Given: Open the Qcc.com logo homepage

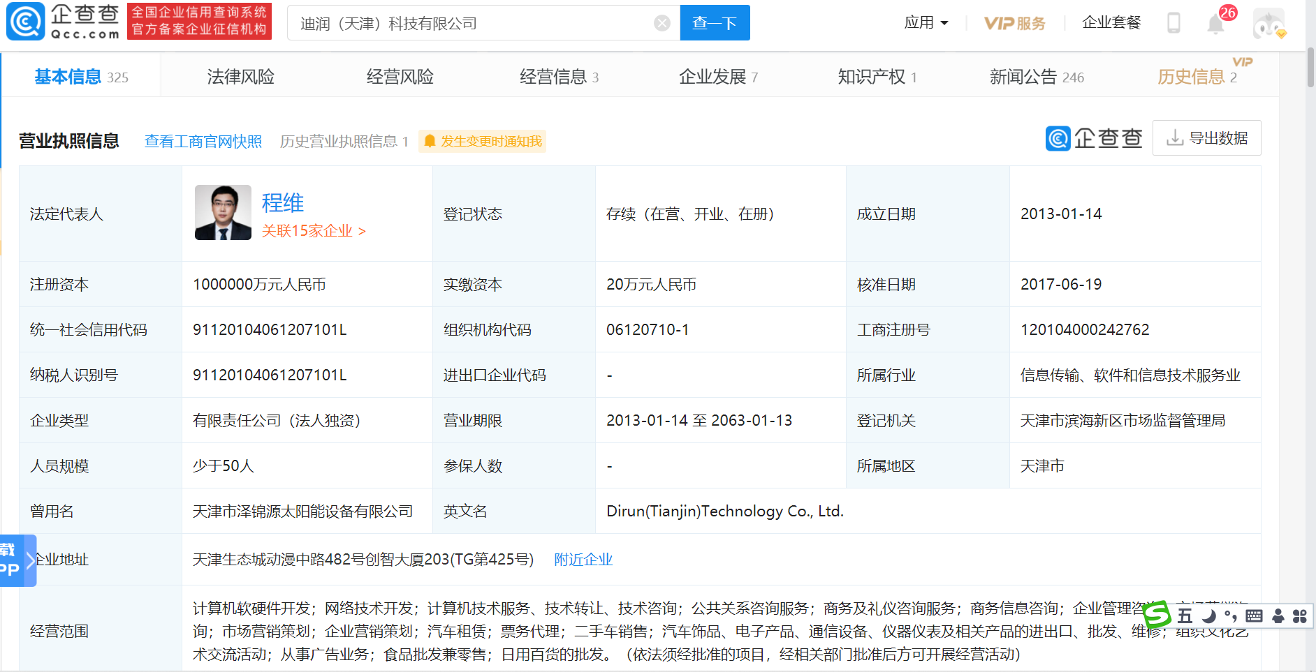Looking at the screenshot, I should (63, 21).
